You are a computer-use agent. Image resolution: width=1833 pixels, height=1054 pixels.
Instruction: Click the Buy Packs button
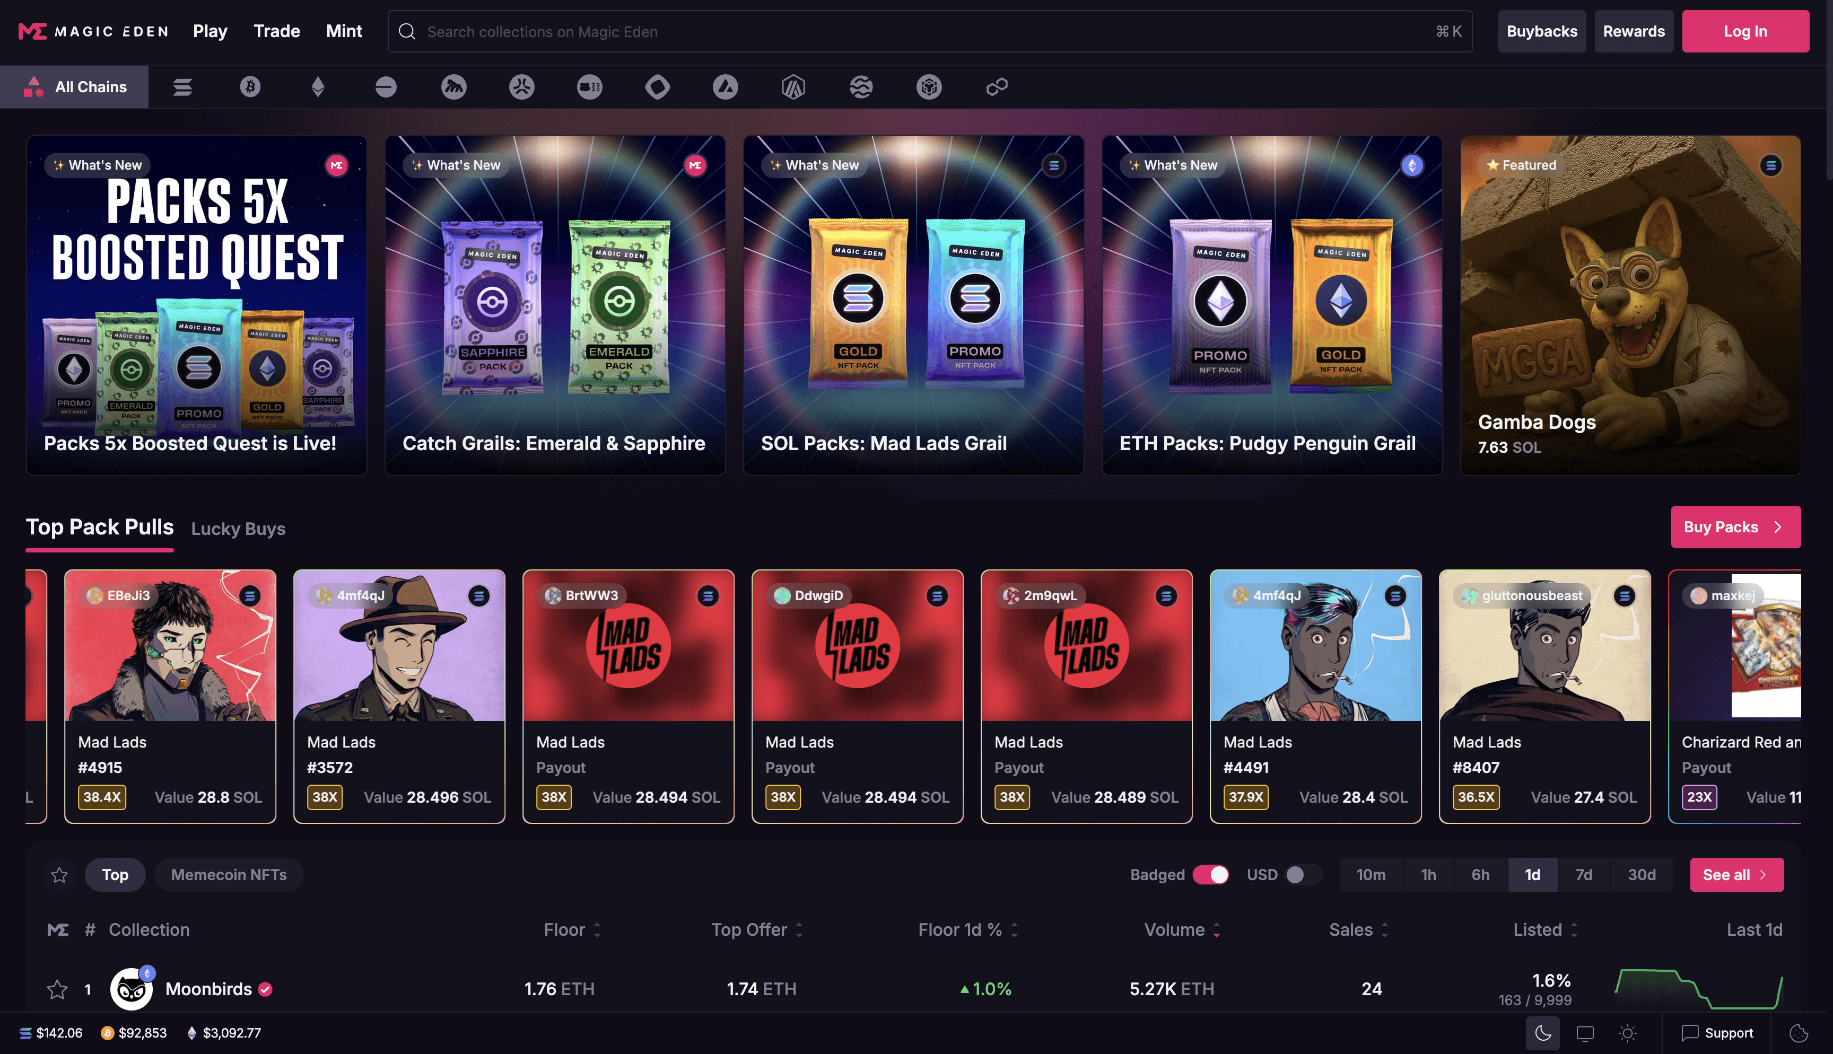1735,527
